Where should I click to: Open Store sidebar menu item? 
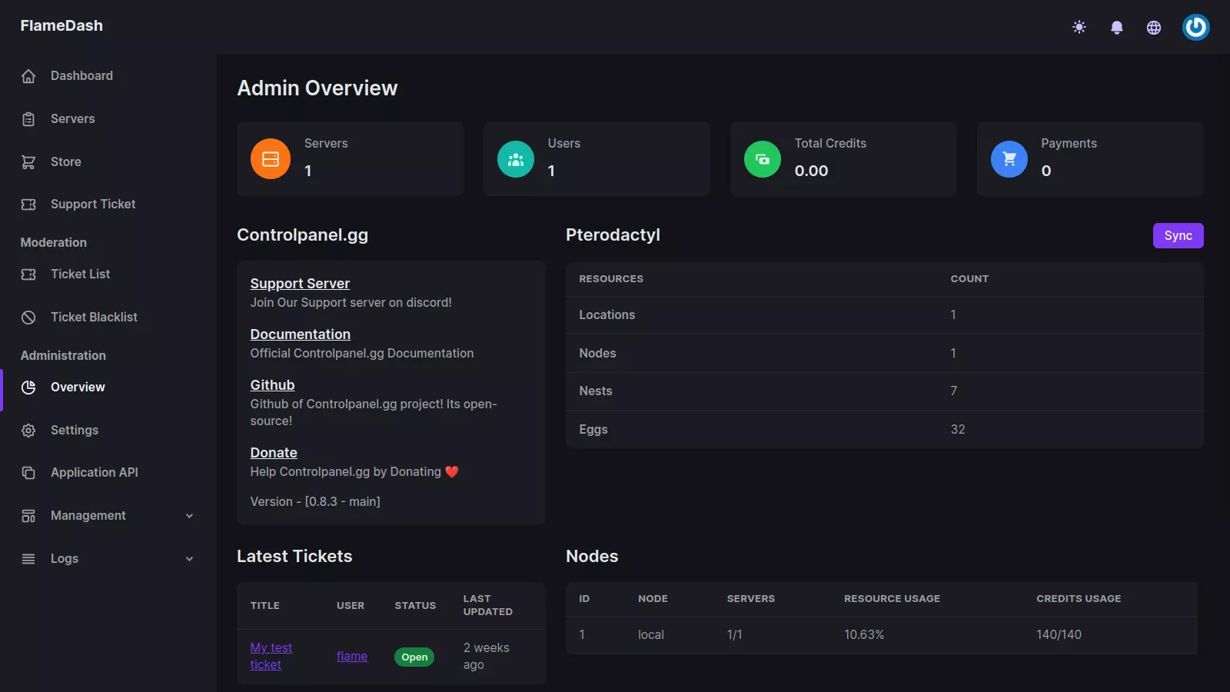pyautogui.click(x=66, y=162)
